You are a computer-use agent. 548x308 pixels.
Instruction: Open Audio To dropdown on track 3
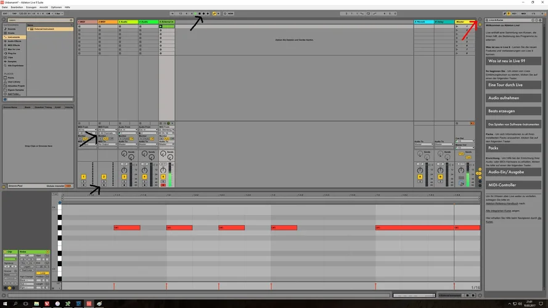pyautogui.click(x=128, y=144)
